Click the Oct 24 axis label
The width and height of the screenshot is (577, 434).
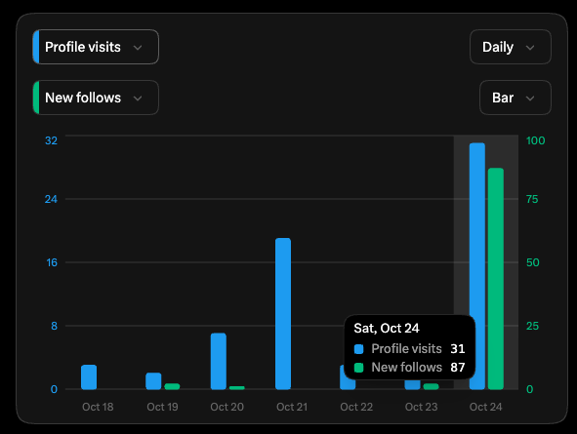pos(486,407)
